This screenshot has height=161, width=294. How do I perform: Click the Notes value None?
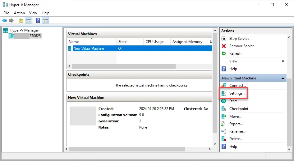(x=143, y=127)
